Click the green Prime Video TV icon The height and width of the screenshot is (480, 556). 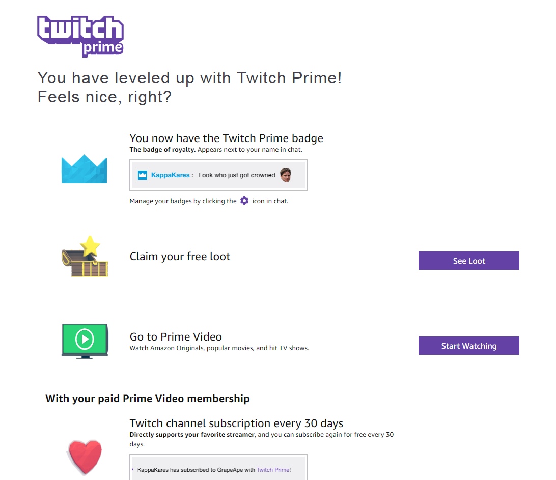click(x=85, y=340)
